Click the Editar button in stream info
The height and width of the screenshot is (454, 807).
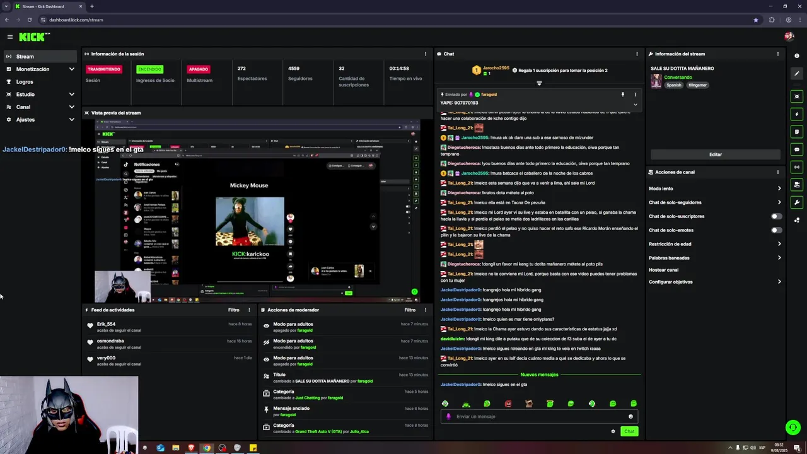[716, 154]
